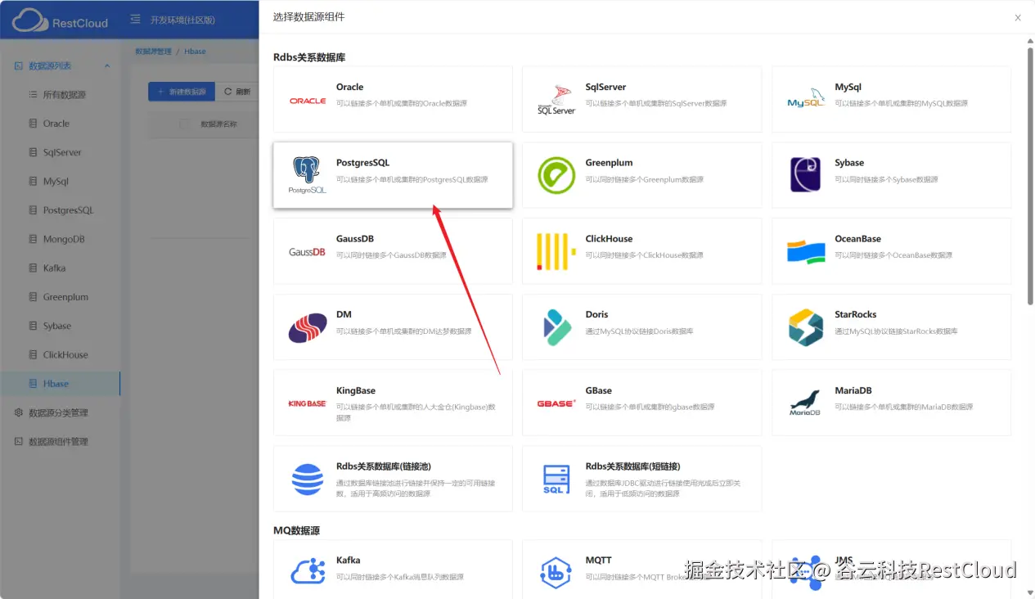
Task: Click the short-link SQL server icon
Action: [x=556, y=479]
